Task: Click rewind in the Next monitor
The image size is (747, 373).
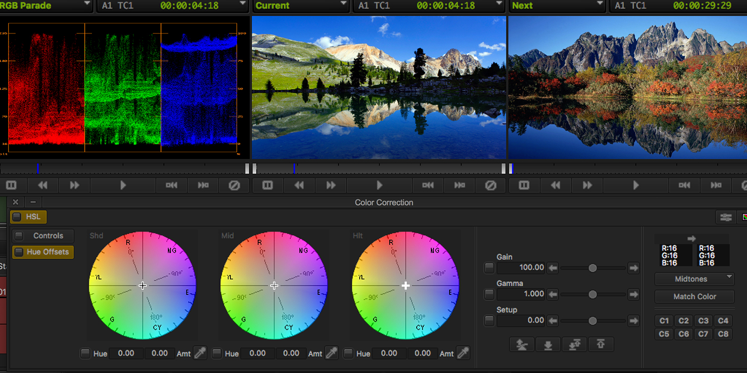Action: [x=556, y=185]
